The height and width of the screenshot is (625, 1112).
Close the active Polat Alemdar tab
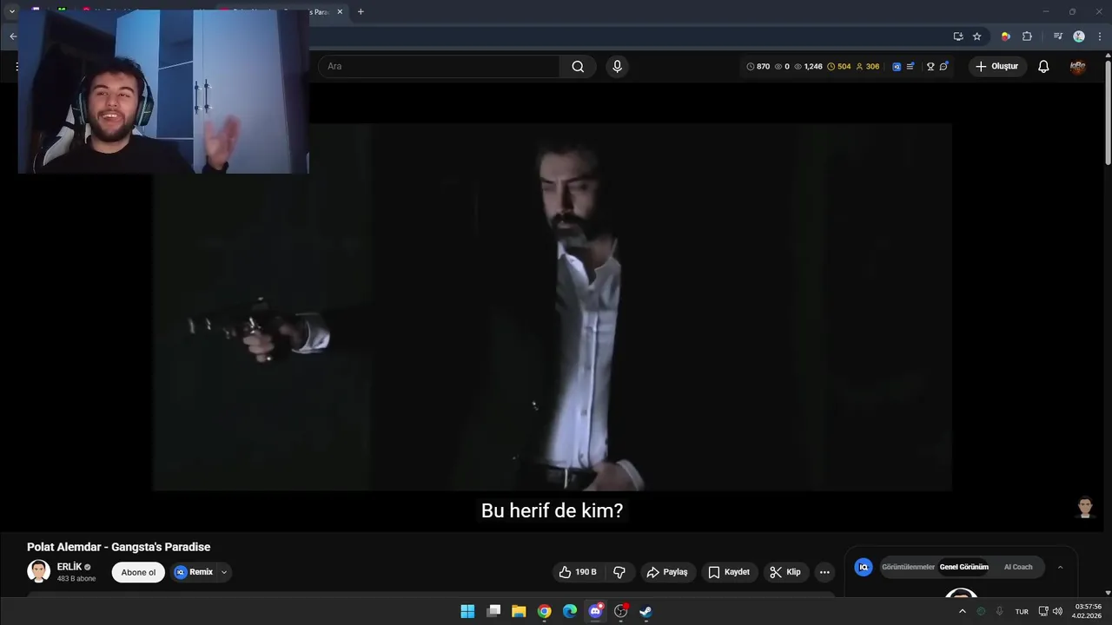pos(340,12)
